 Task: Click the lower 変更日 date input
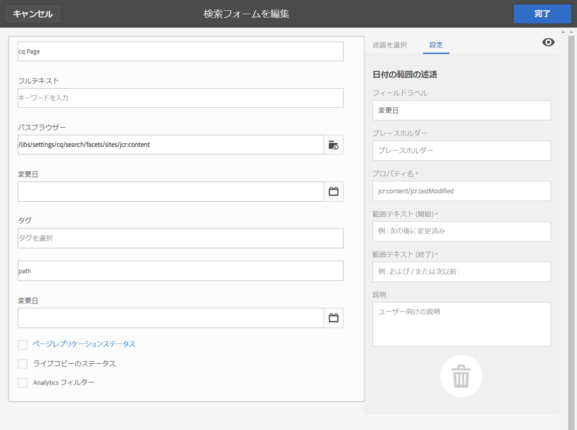point(171,318)
